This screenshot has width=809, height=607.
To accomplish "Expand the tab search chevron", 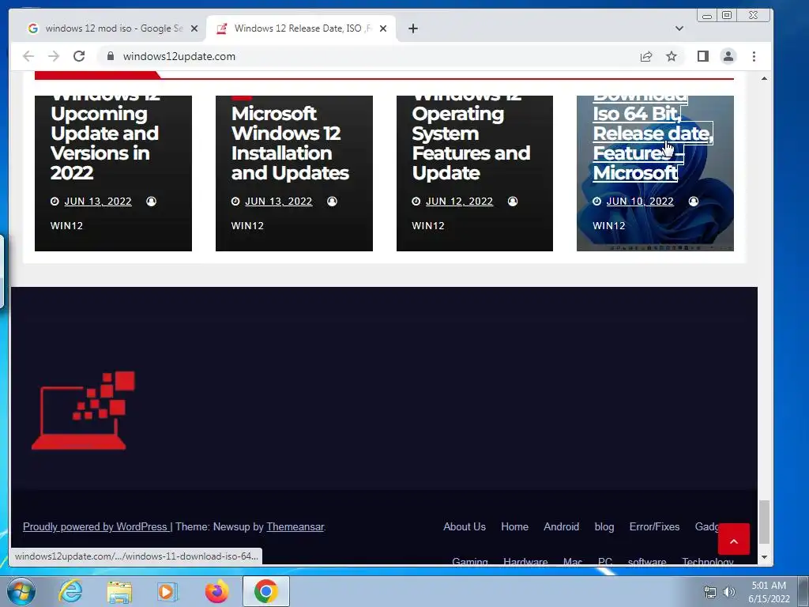I will (679, 28).
